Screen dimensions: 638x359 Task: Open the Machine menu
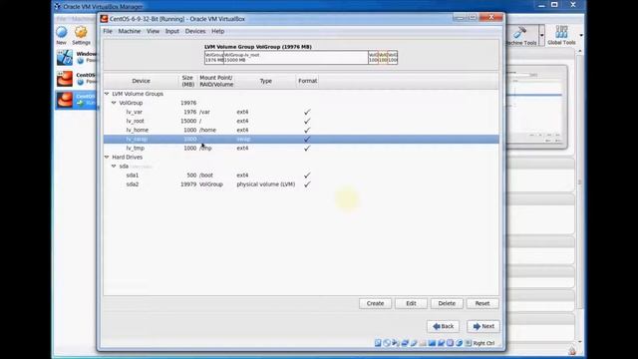(x=130, y=31)
